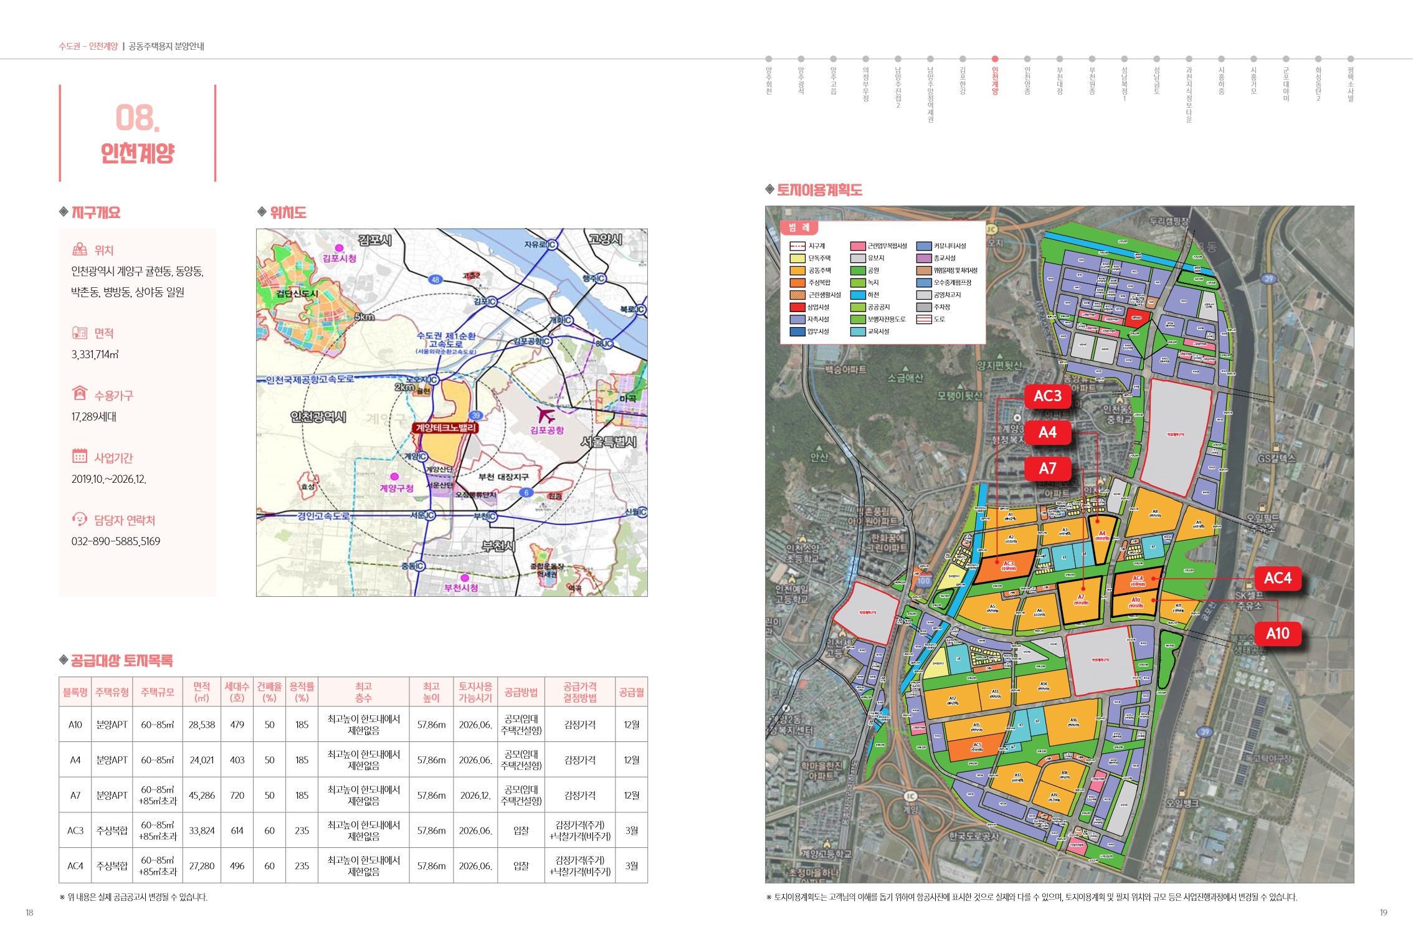This screenshot has width=1413, height=942.
Task: Click the 중동IC interchange circle
Action: click(x=421, y=566)
